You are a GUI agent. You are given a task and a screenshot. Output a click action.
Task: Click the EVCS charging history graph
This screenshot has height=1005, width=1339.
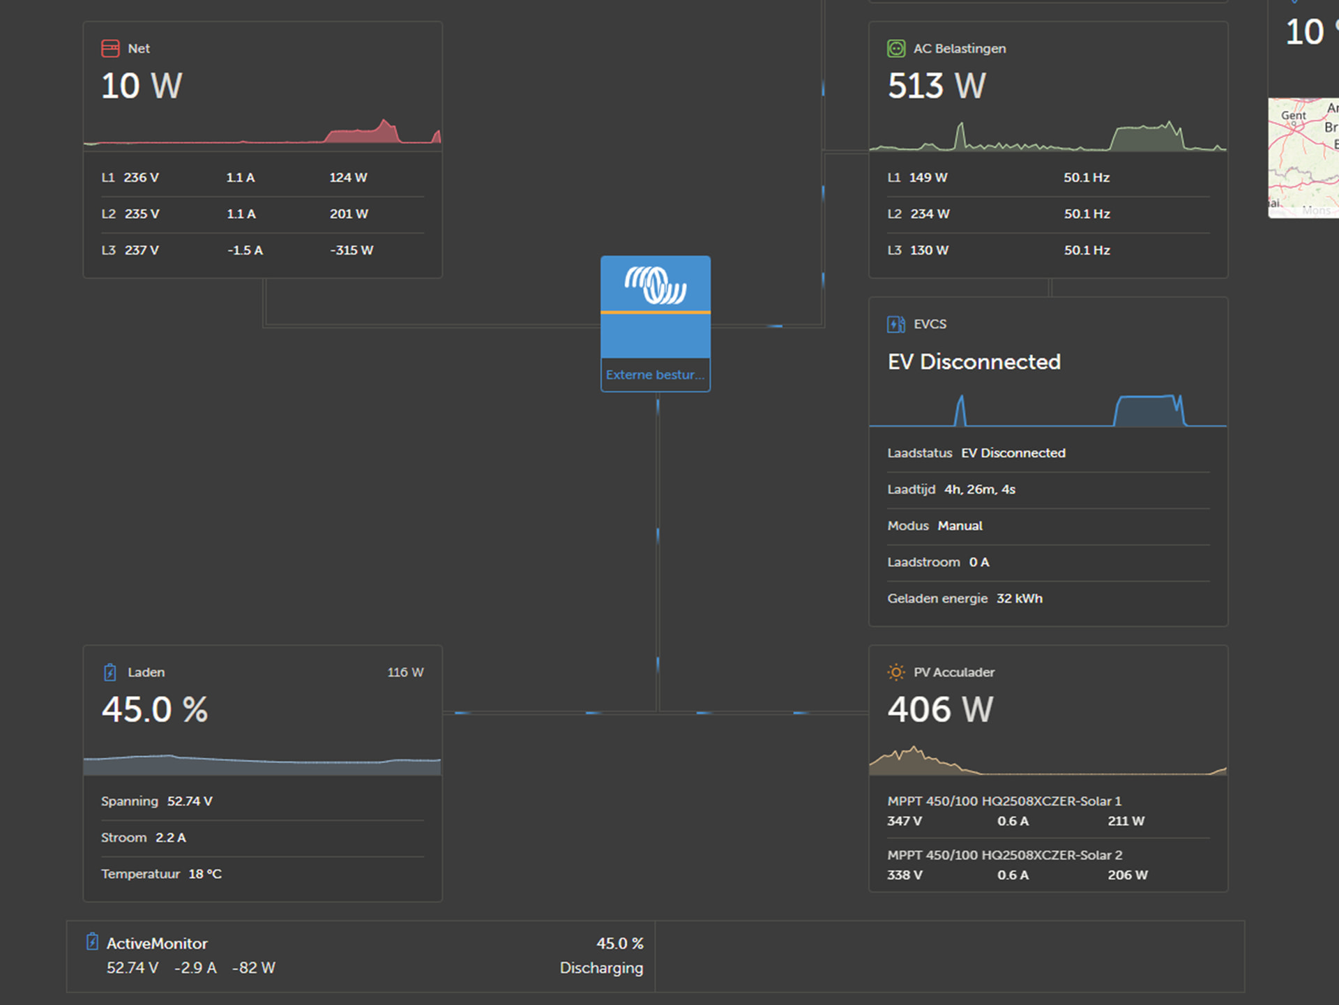click(x=1047, y=411)
